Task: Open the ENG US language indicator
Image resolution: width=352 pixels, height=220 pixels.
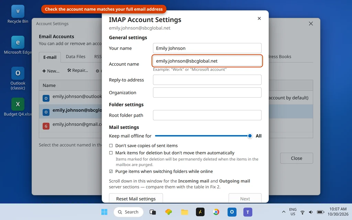Action: coord(293,212)
